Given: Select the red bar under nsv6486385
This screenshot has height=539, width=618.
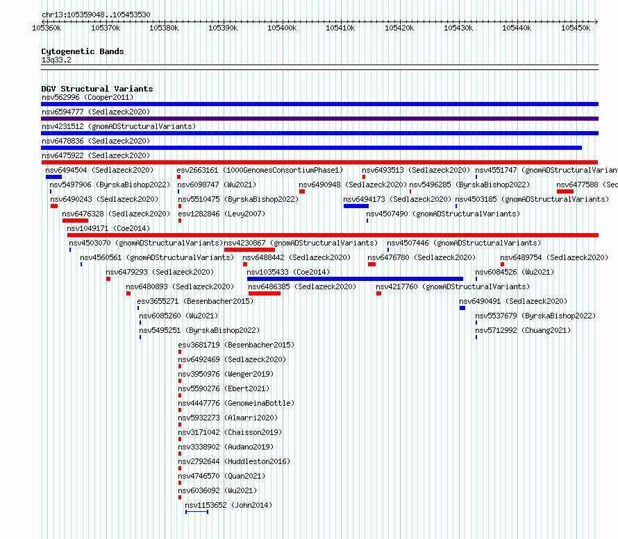Looking at the screenshot, I should [x=265, y=293].
